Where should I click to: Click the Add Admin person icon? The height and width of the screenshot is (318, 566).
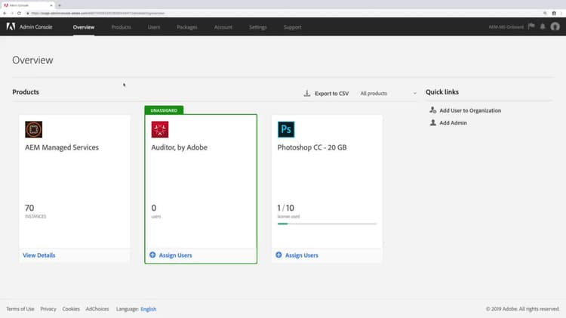pyautogui.click(x=433, y=122)
